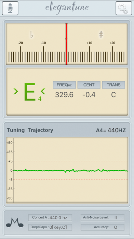Click the +5 label on trajectory graph

[x=10, y=161]
